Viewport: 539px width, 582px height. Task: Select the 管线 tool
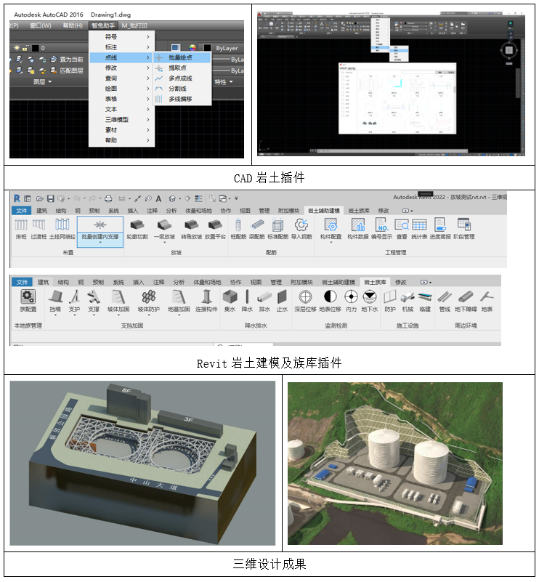point(445,301)
